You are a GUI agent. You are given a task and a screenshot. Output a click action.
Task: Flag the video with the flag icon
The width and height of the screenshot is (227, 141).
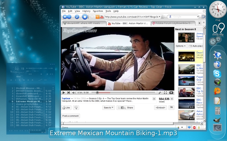coord(171,107)
